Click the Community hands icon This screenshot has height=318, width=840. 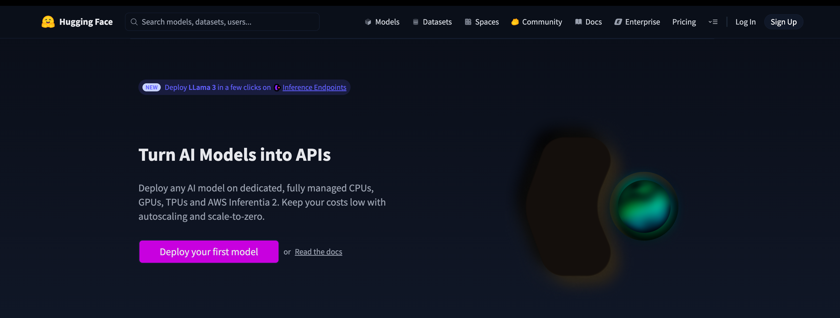515,22
